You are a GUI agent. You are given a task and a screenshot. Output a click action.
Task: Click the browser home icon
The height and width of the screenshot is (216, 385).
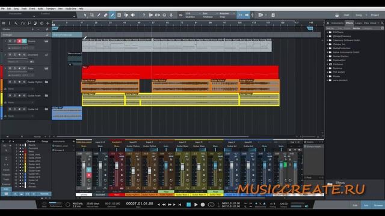coord(327,23)
